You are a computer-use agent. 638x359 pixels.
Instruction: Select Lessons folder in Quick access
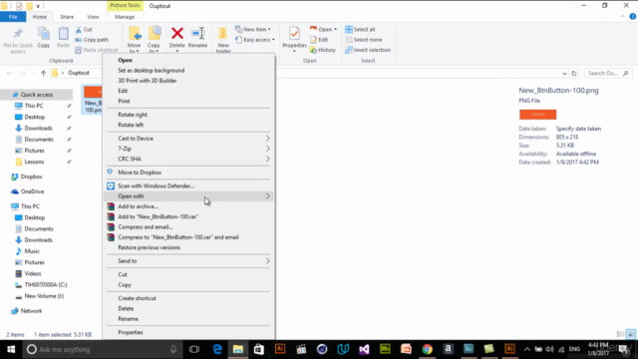pyautogui.click(x=34, y=162)
